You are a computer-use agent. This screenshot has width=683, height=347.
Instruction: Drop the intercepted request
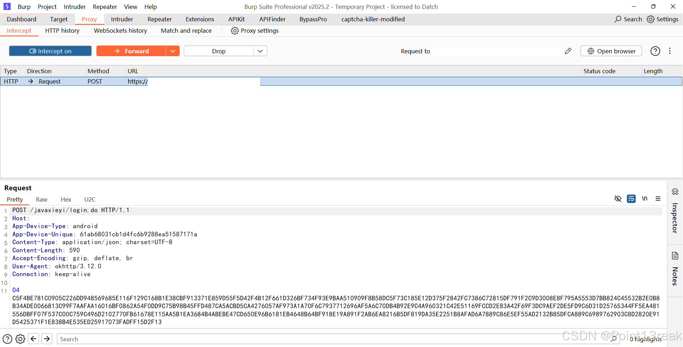click(219, 51)
